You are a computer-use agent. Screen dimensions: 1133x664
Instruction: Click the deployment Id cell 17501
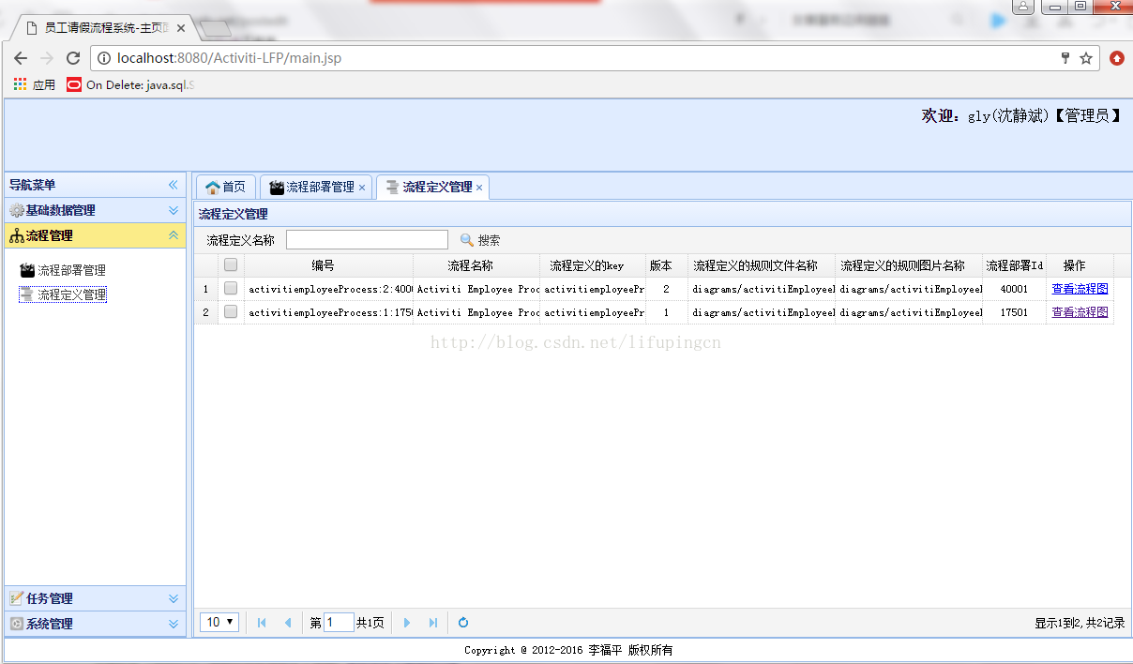point(1014,312)
